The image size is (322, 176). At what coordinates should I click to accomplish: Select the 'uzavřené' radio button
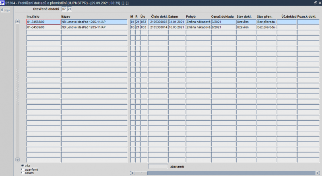pyautogui.click(x=23, y=169)
